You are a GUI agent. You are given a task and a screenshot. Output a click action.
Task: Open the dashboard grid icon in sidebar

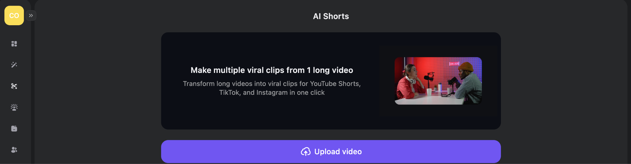(14, 44)
